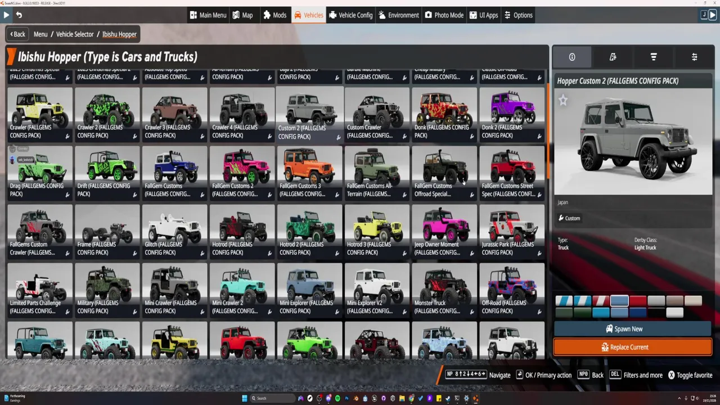Click the Spawn New button

pos(633,329)
